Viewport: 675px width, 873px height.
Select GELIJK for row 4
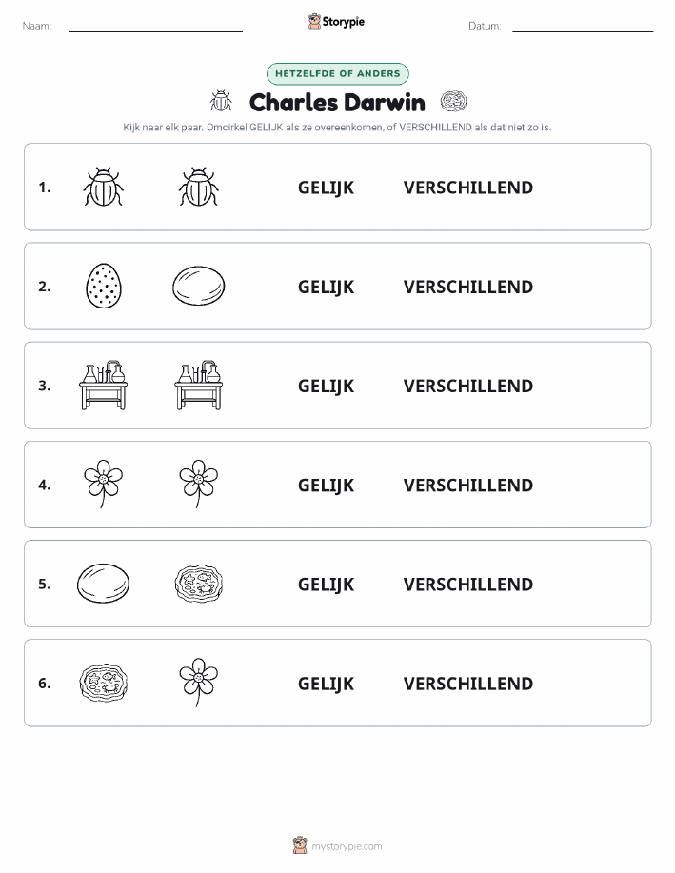[326, 485]
